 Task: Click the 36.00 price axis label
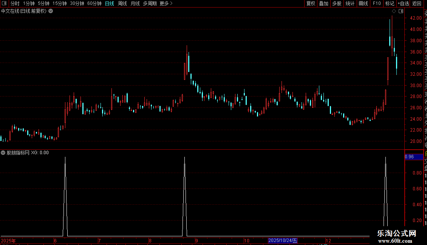point(416,52)
